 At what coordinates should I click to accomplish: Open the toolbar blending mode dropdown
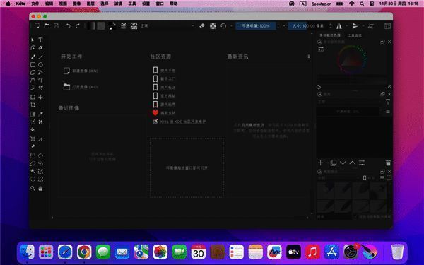[x=167, y=26]
